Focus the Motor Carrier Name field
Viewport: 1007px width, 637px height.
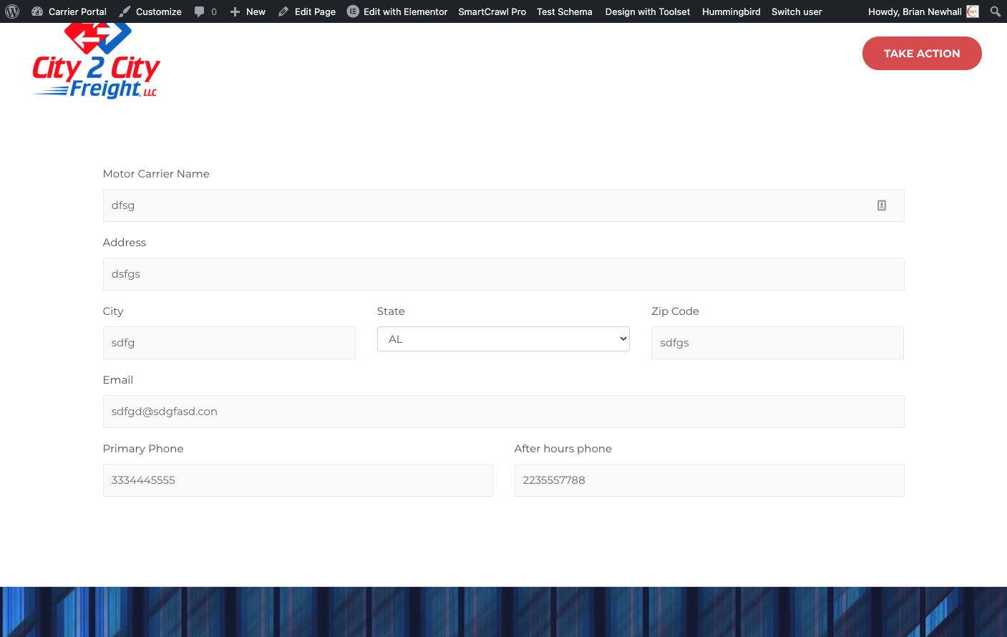(x=503, y=205)
